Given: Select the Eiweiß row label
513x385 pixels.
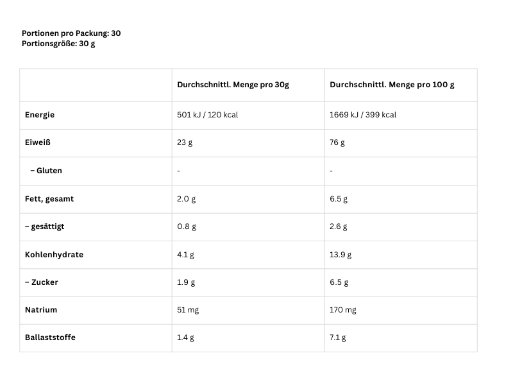Looking at the screenshot, I should (x=37, y=142).
